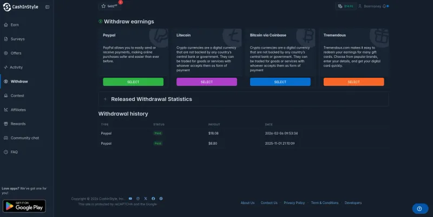Select Tremendous with the orange SELECT button

click(x=354, y=82)
